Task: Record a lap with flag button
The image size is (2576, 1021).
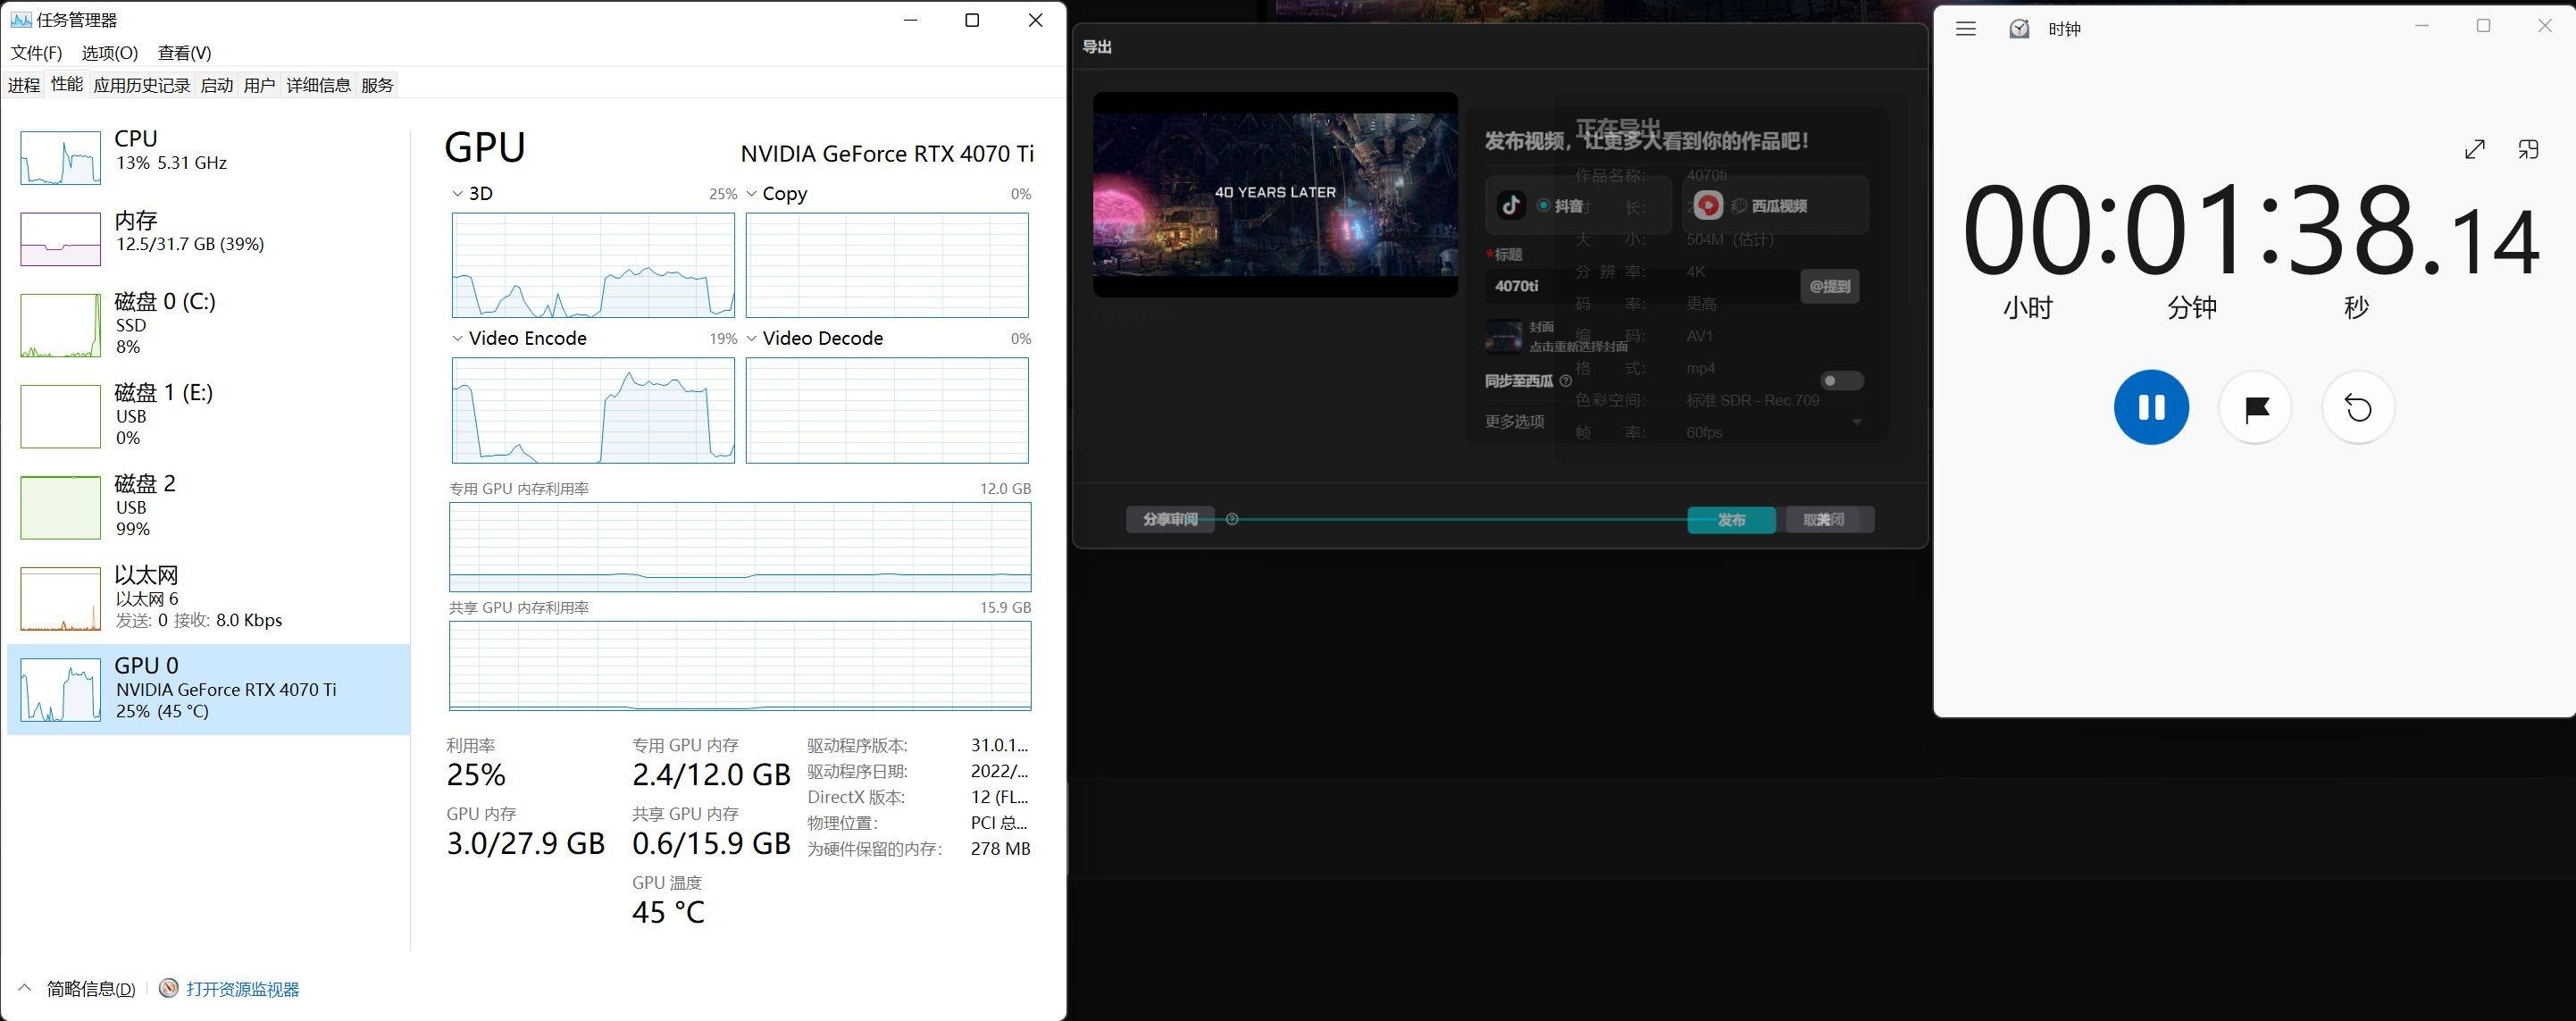Action: 2255,408
